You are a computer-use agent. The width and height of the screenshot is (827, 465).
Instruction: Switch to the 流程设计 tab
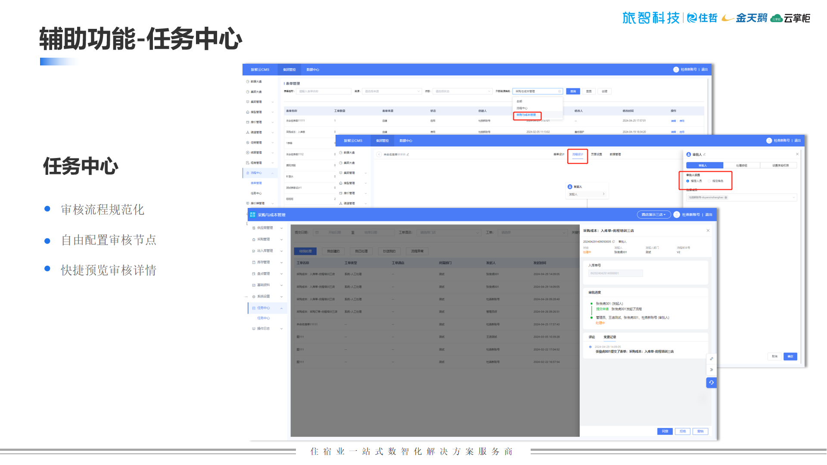[577, 155]
